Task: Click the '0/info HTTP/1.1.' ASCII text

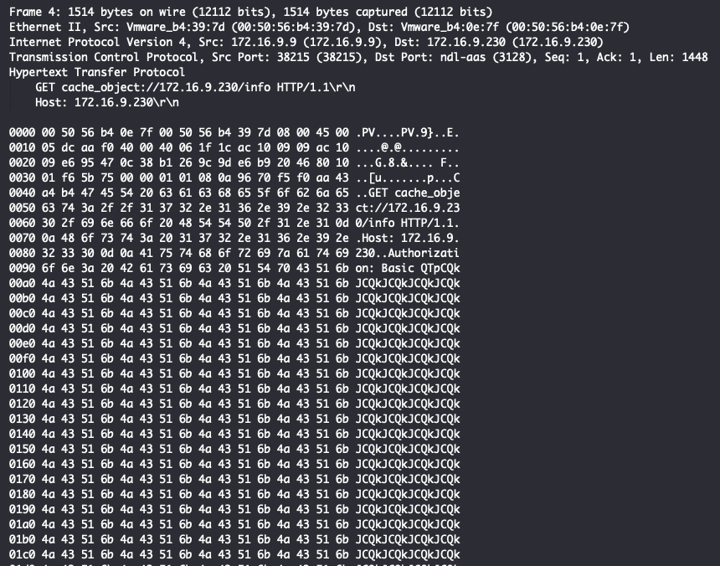Action: tap(408, 223)
